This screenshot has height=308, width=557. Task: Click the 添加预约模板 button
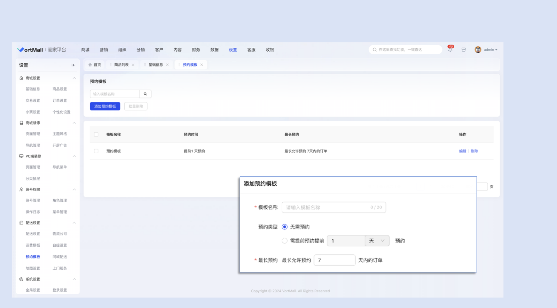tap(105, 106)
